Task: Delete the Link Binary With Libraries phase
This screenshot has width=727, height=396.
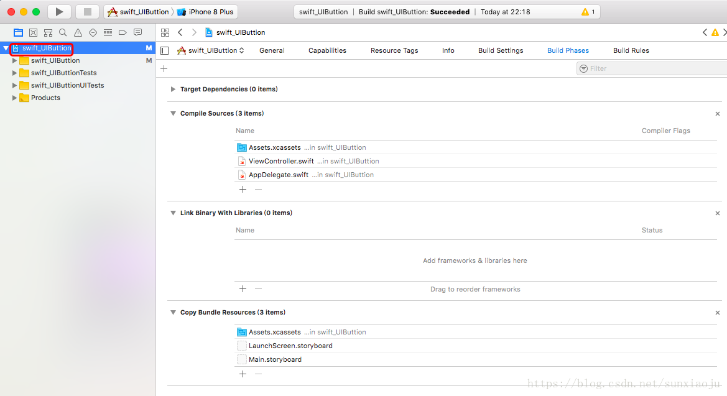Action: (717, 213)
